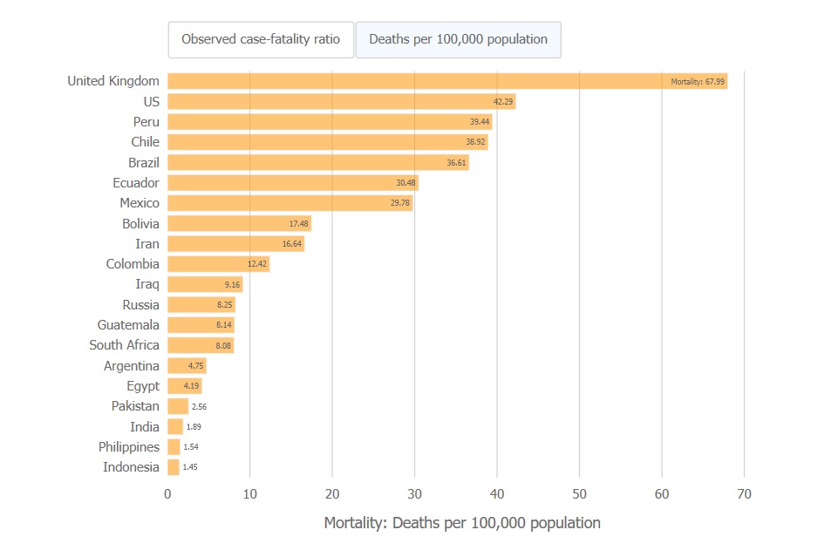The width and height of the screenshot is (818, 557).
Task: Click the Ecuador bar showing 30.48
Action: (292, 182)
